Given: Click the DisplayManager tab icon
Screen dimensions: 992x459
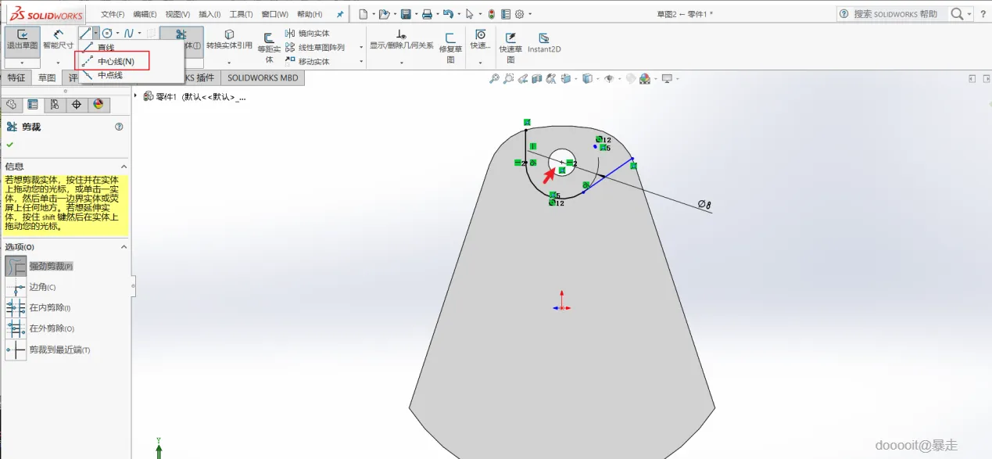Looking at the screenshot, I should 98,105.
